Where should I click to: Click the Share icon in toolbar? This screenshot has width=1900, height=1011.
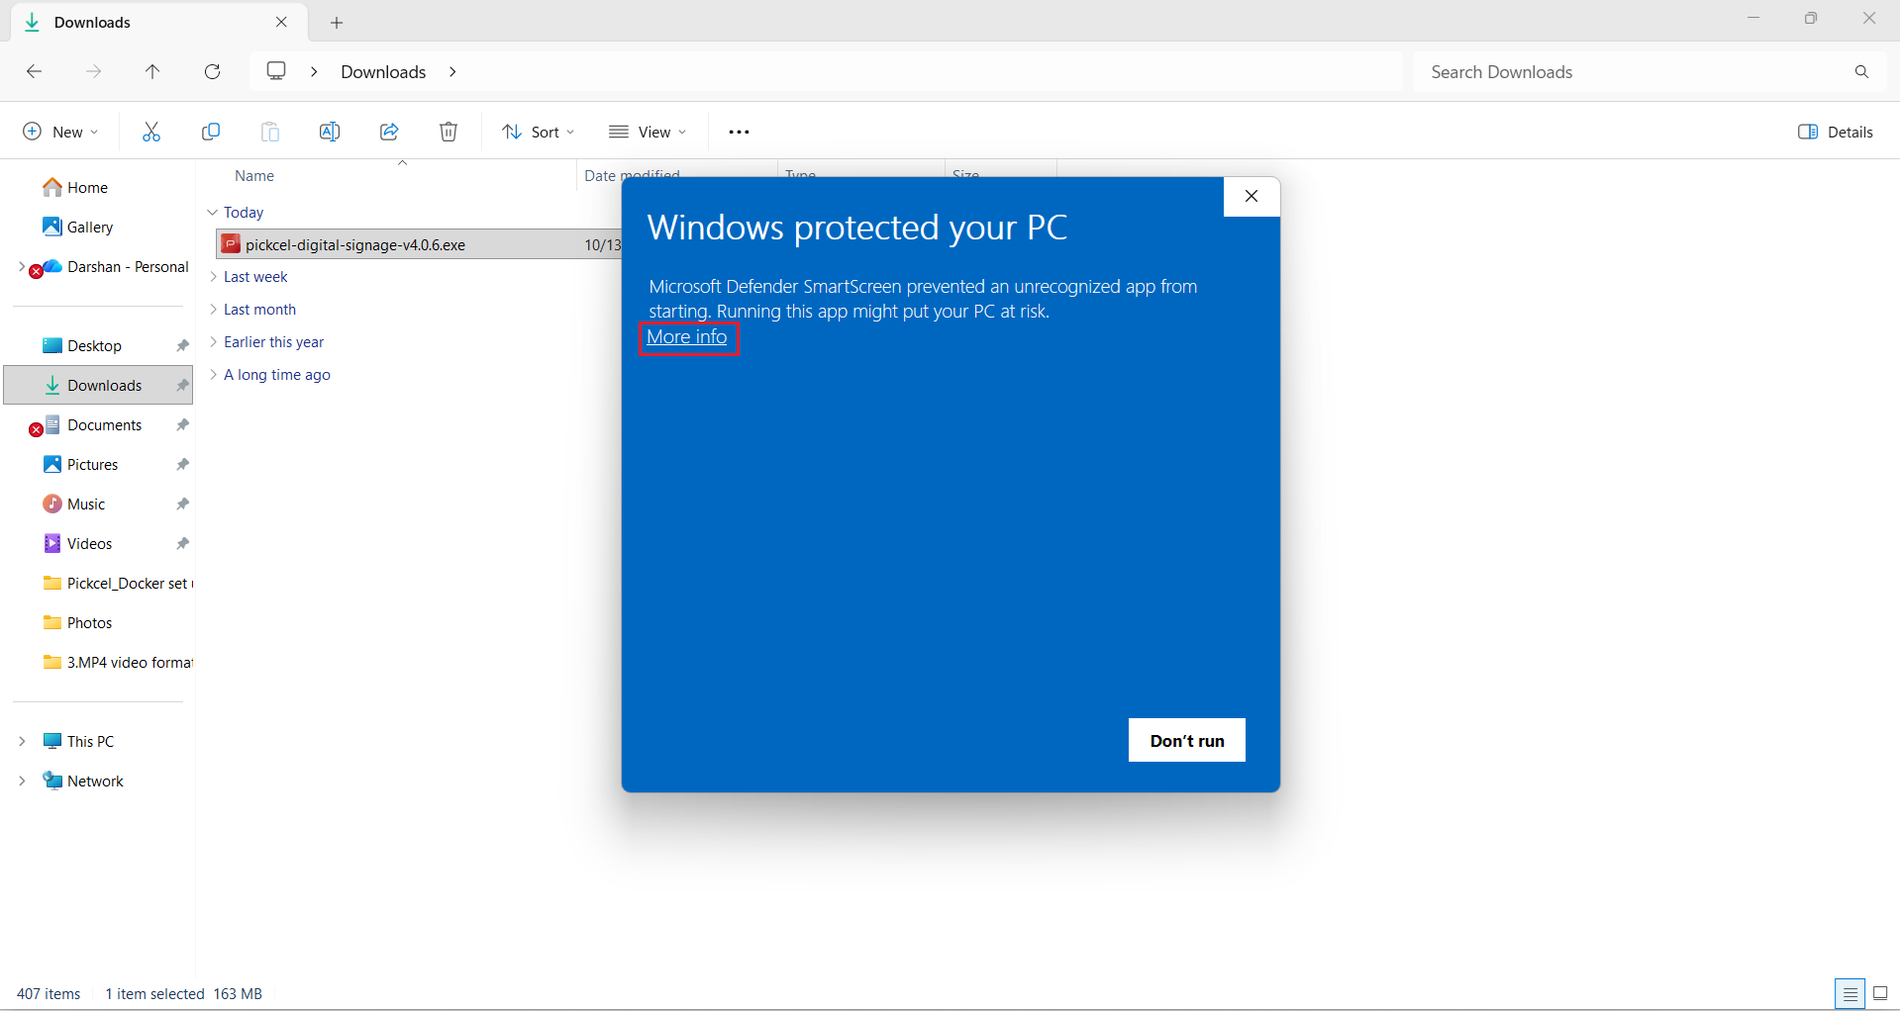[x=389, y=132]
